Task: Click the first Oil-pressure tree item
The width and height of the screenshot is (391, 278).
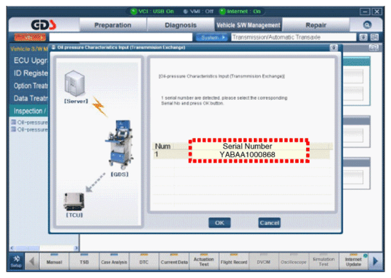Action: pyautogui.click(x=30, y=122)
